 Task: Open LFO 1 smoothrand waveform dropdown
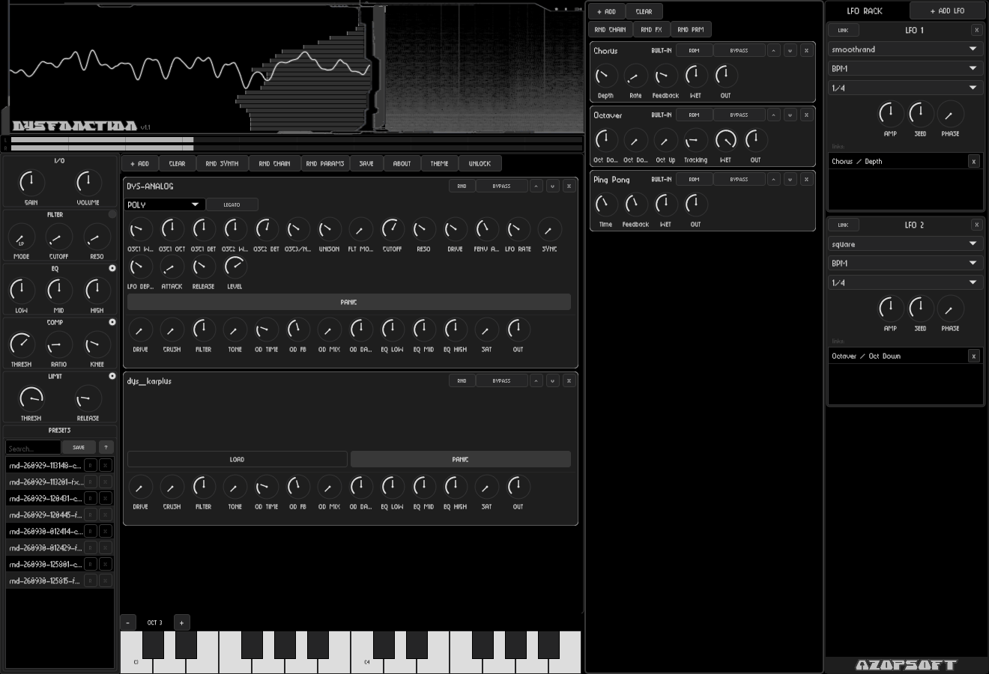[905, 49]
